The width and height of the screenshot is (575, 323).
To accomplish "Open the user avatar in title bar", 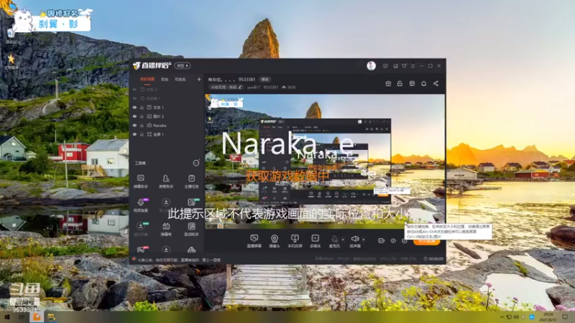I will tap(371, 66).
